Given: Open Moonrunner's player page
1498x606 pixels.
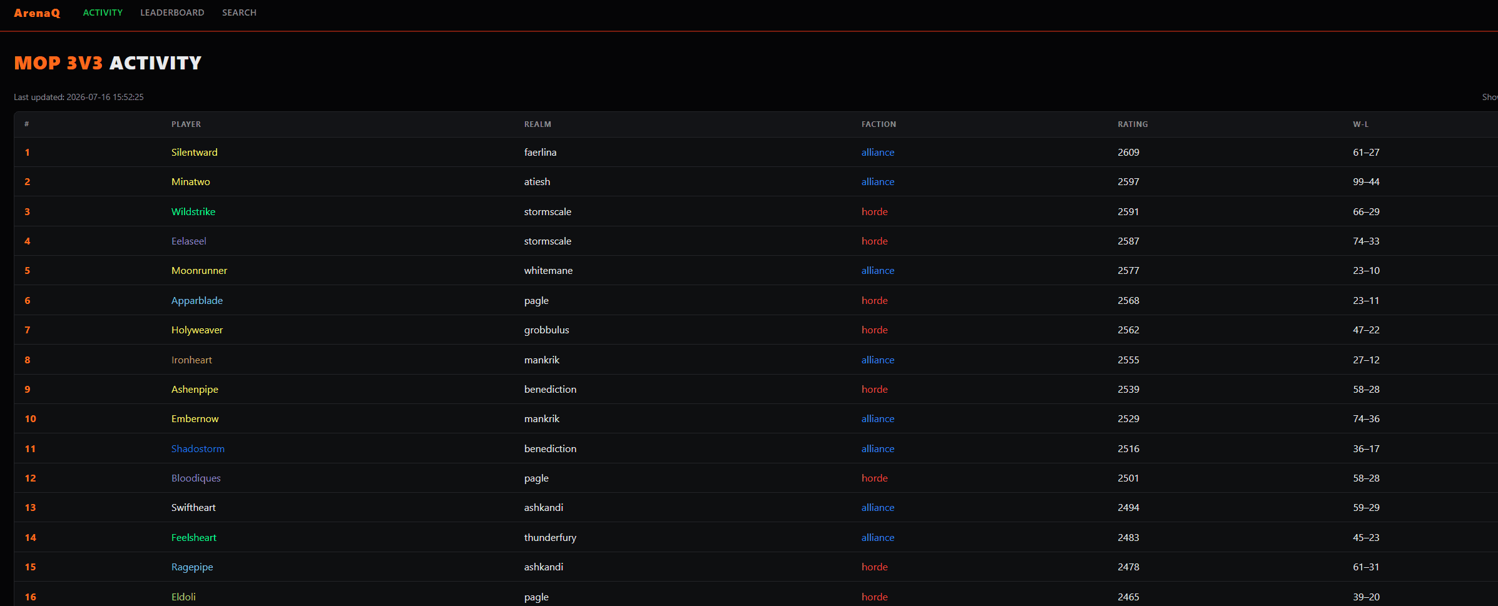Looking at the screenshot, I should pyautogui.click(x=199, y=271).
